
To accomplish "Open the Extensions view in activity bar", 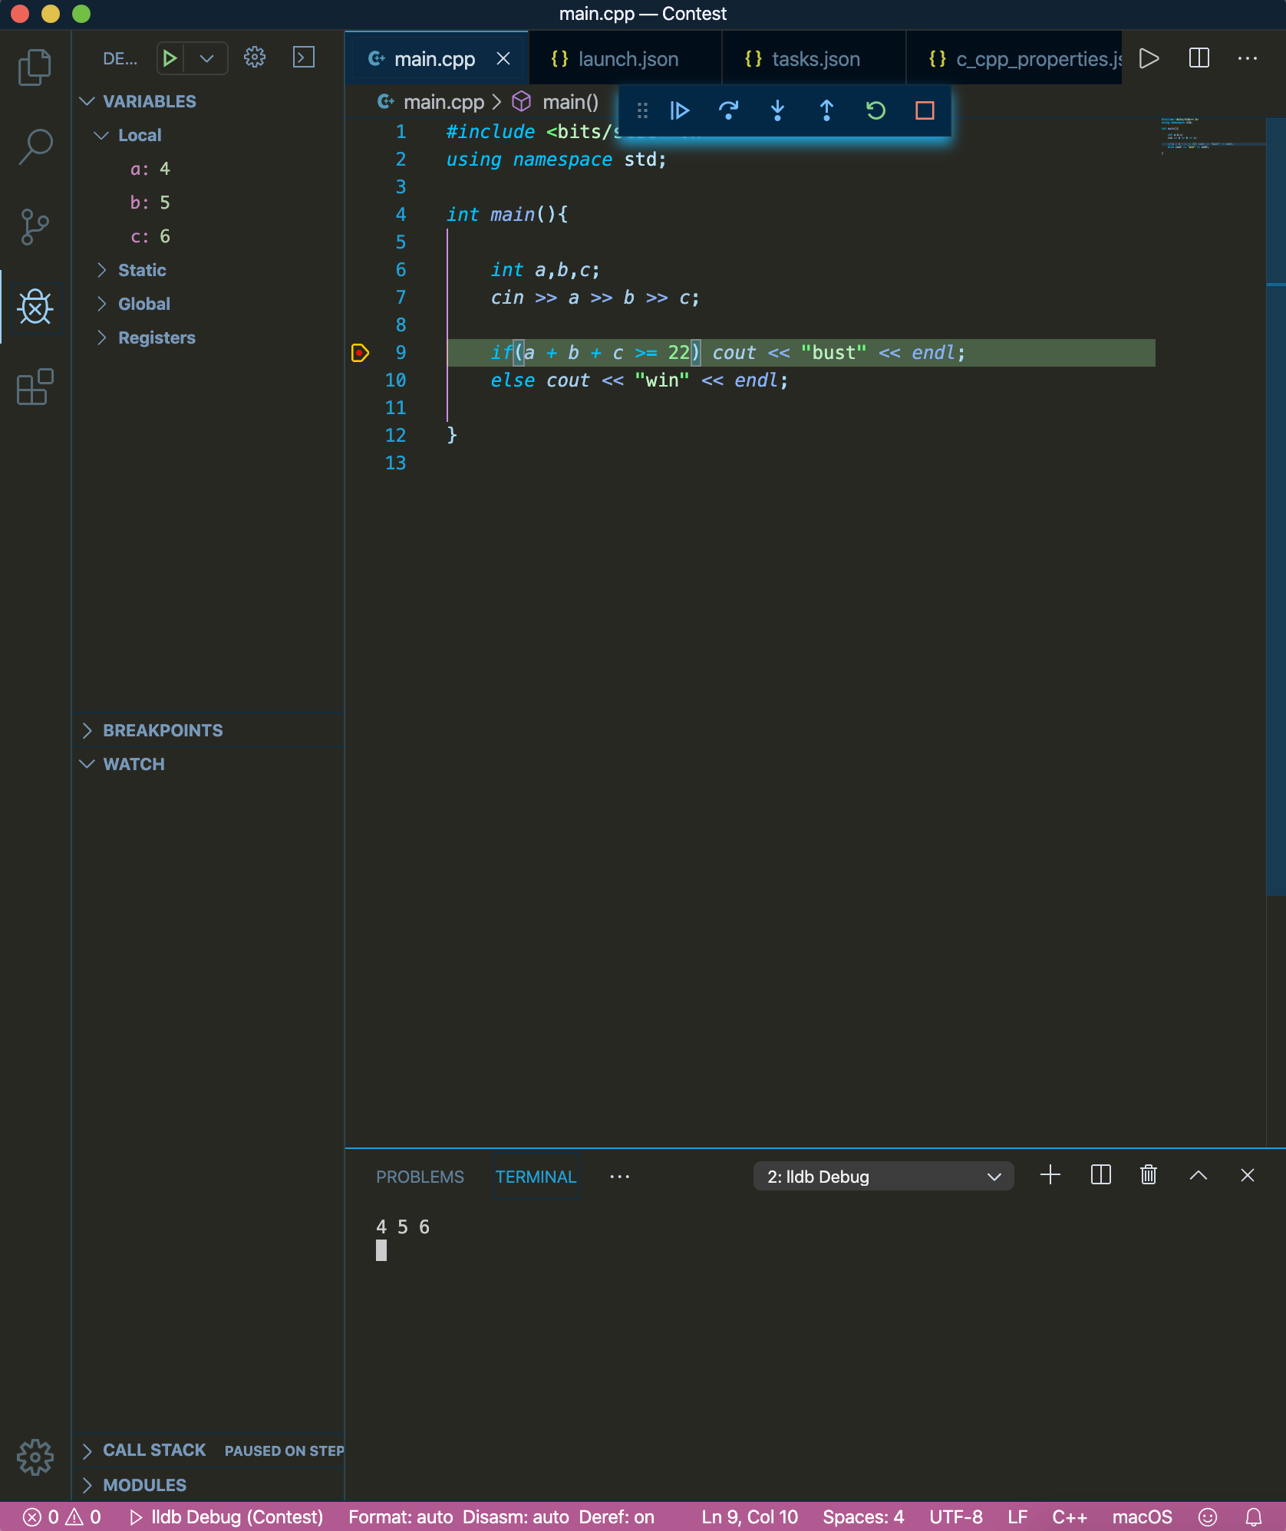I will 35,387.
